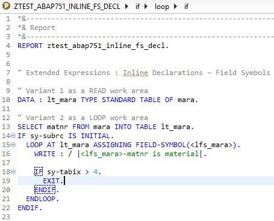Click the program icon beside ZTEST_ABAP751_INLINE_FS_DECL
The image size is (274, 221).
point(6,6)
